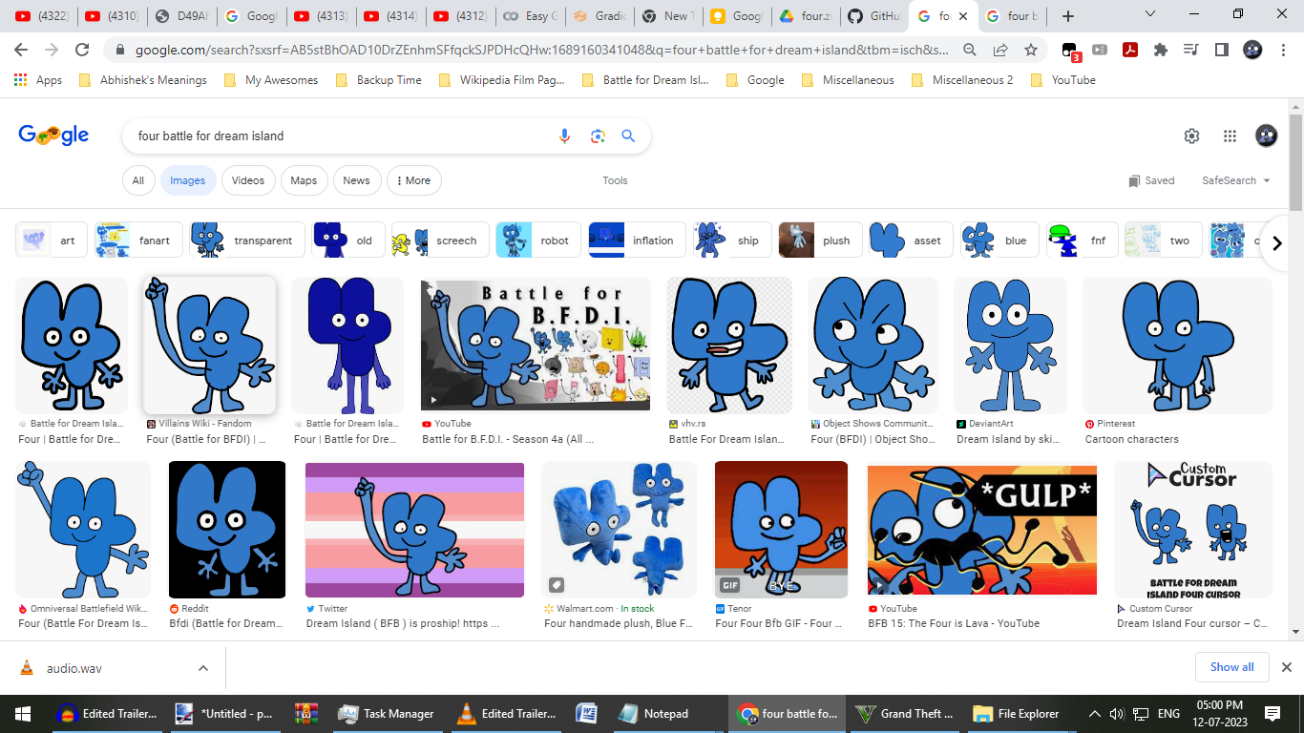The height and width of the screenshot is (733, 1304).
Task: Open the Google account profile avatar
Action: coord(1266,136)
